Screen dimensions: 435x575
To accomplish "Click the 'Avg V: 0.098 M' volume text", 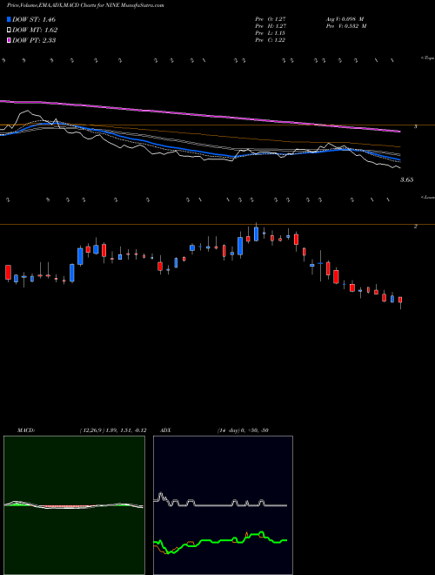I will 345,18.
